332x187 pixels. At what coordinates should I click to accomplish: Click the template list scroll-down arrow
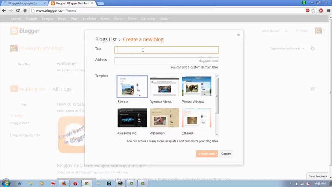coord(217,135)
